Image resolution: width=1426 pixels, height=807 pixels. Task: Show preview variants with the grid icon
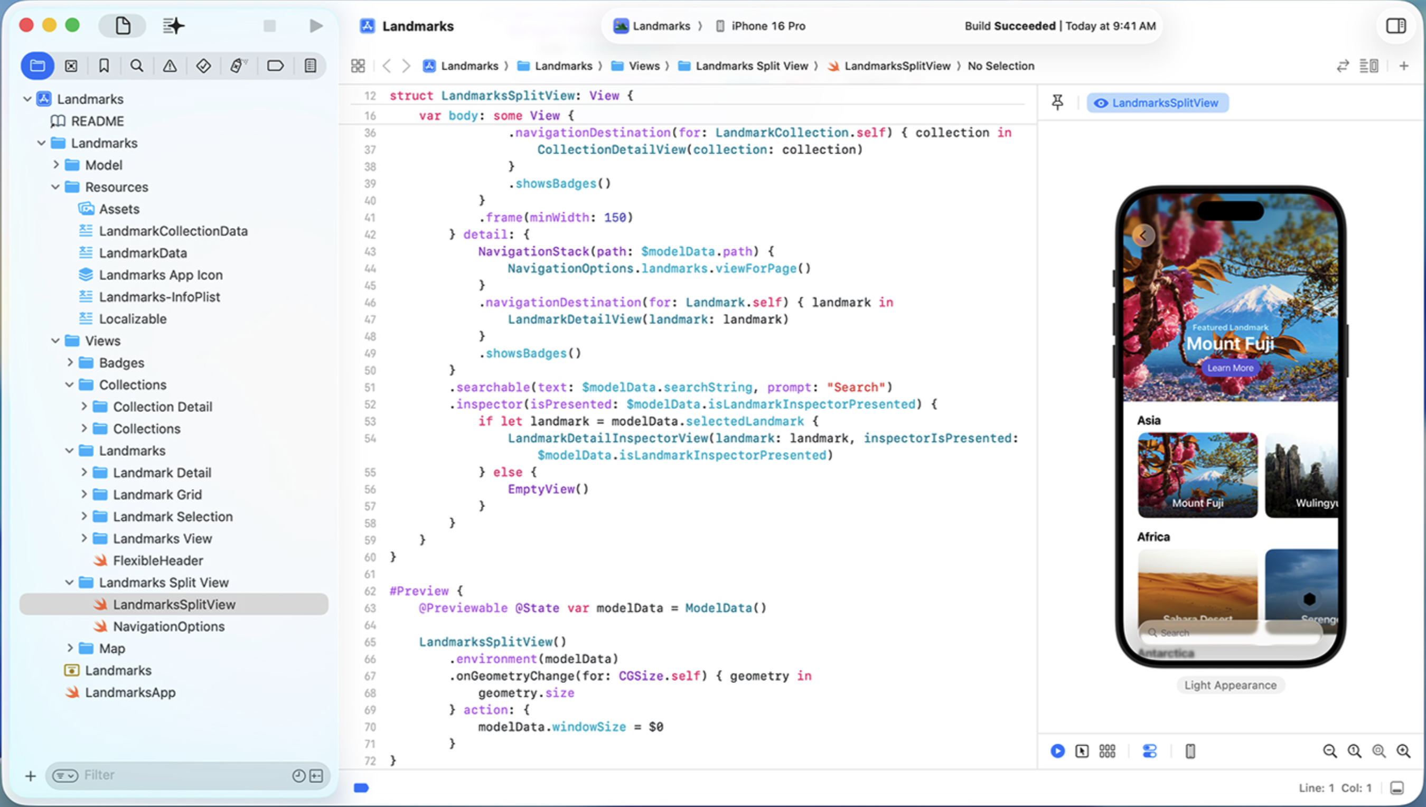(1108, 750)
